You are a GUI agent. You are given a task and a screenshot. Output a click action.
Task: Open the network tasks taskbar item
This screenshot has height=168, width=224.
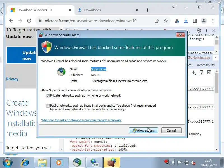(94, 163)
